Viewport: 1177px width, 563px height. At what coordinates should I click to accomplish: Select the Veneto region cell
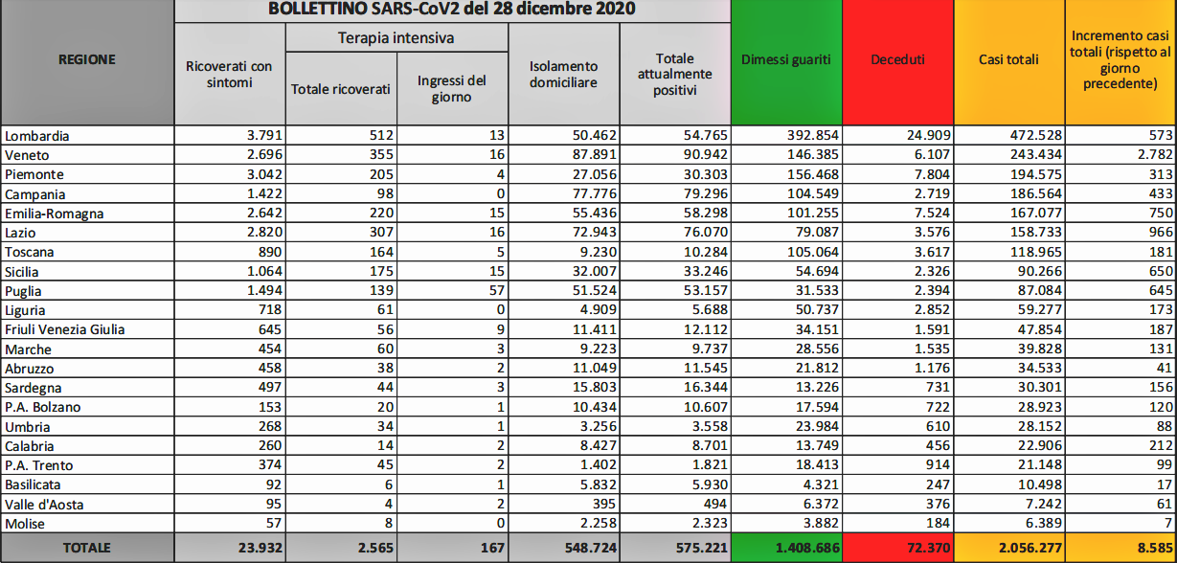point(27,155)
